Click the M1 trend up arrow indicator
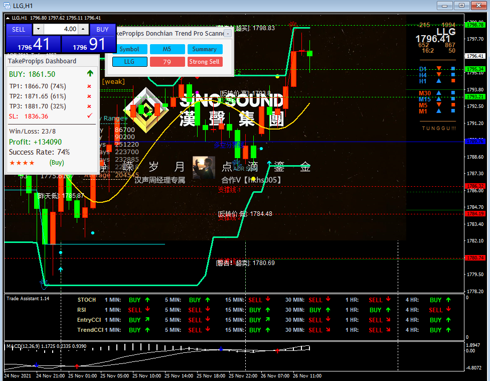Screen dimensions: 490x381 click(x=439, y=111)
